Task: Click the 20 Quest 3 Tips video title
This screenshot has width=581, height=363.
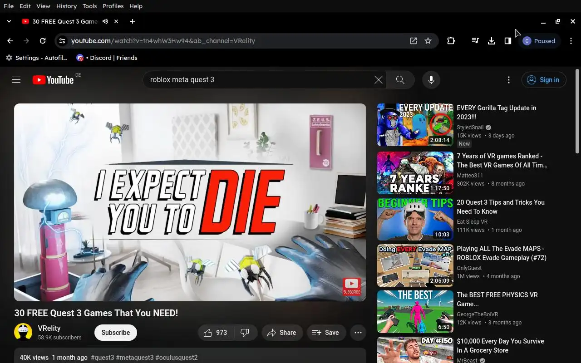Action: click(x=501, y=207)
